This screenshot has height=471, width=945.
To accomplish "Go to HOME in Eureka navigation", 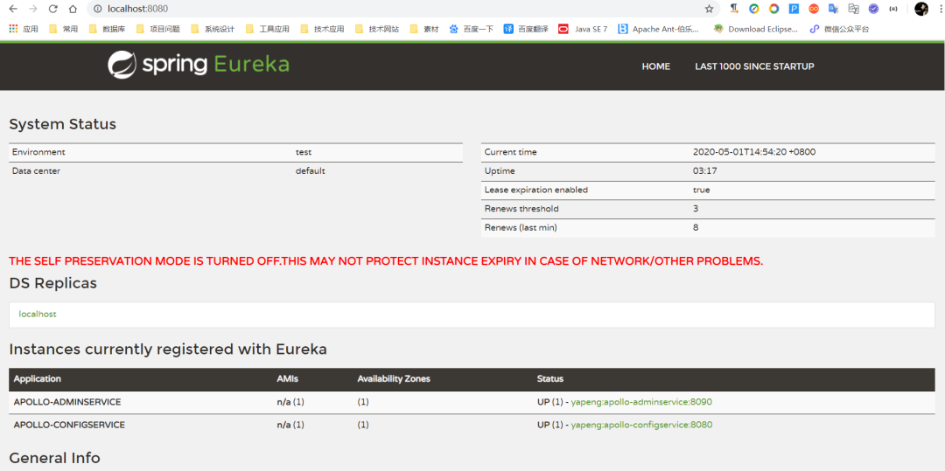I will click(x=655, y=66).
